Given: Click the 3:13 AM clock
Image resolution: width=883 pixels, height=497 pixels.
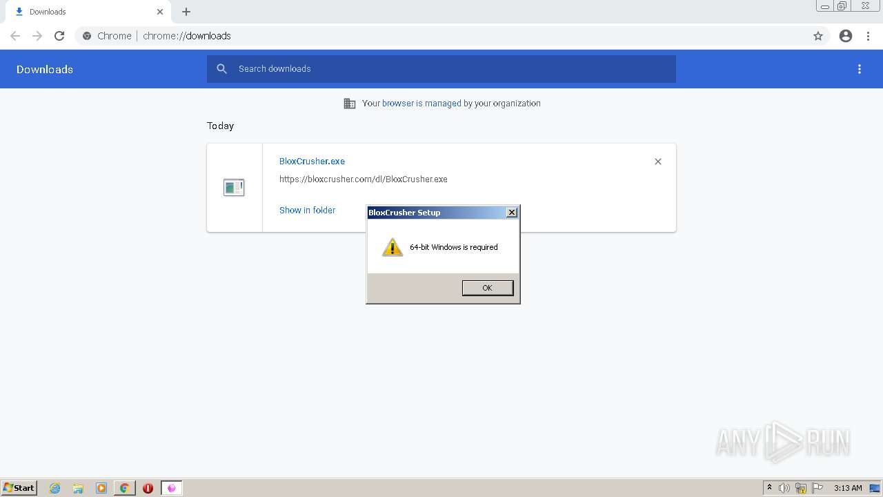Looking at the screenshot, I should pyautogui.click(x=848, y=488).
